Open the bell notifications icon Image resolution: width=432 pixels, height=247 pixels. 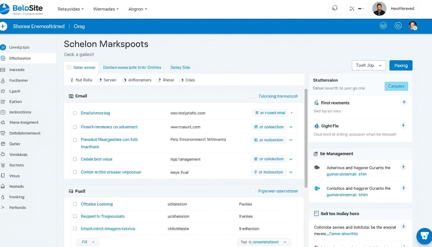335,9
